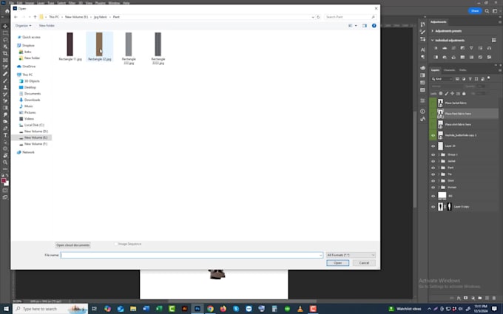Click the Cancel button in dialog
503x314 pixels.
click(x=364, y=263)
